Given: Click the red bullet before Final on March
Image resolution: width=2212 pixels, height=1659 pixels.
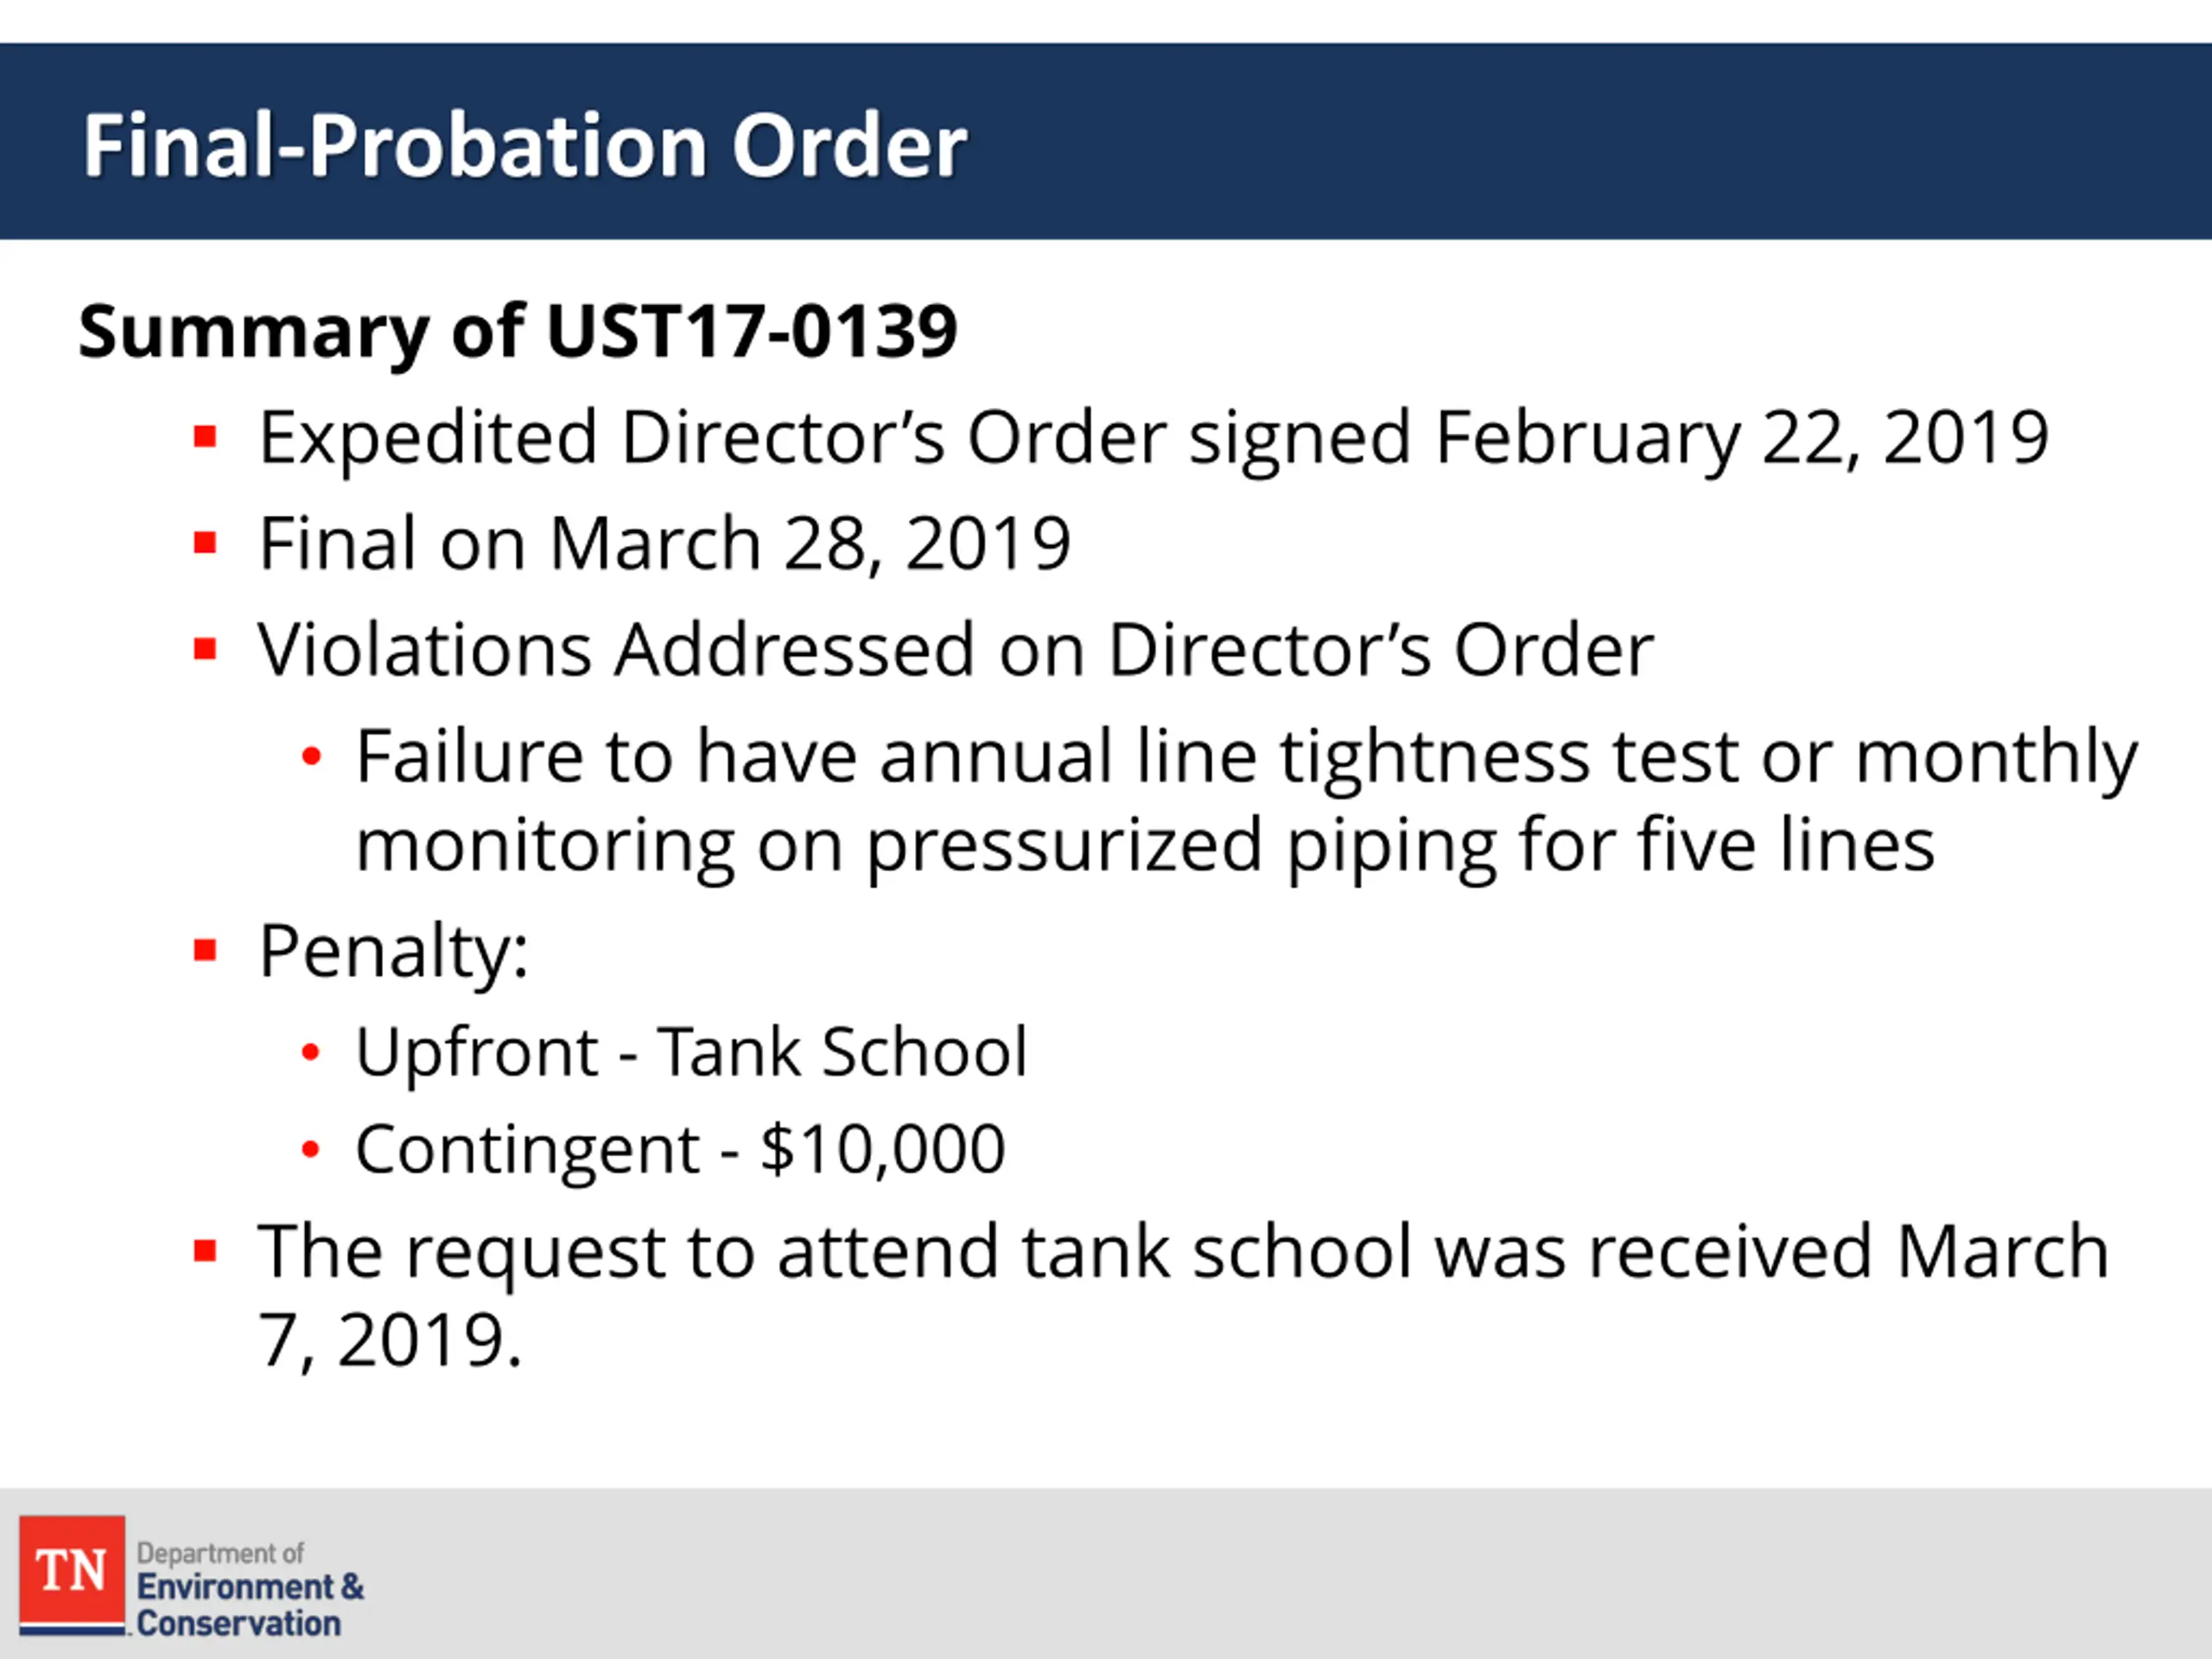Looking at the screenshot, I should 205,543.
